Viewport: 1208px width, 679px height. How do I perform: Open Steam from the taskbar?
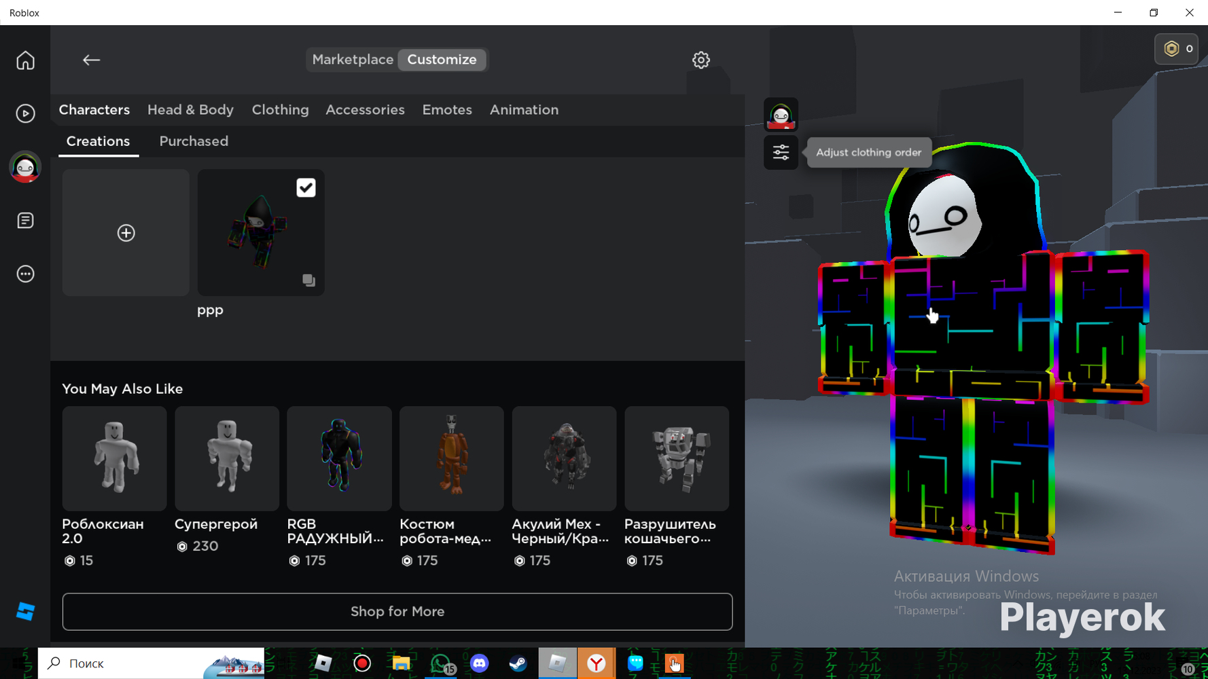[x=518, y=663]
